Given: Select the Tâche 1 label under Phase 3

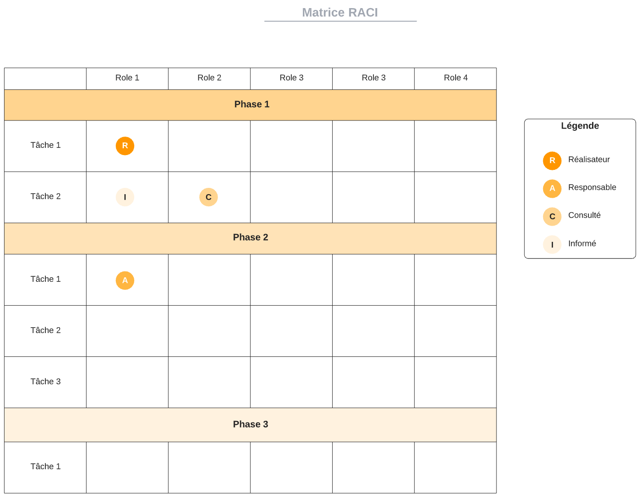Looking at the screenshot, I should pos(45,467).
